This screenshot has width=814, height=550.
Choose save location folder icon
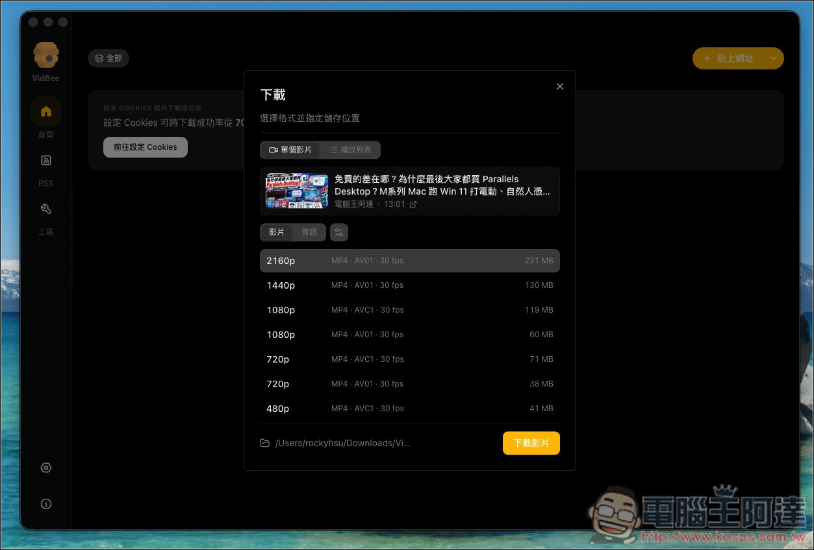[x=264, y=443]
